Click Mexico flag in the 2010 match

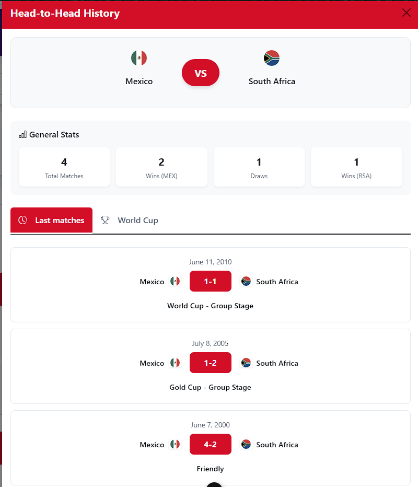175,282
